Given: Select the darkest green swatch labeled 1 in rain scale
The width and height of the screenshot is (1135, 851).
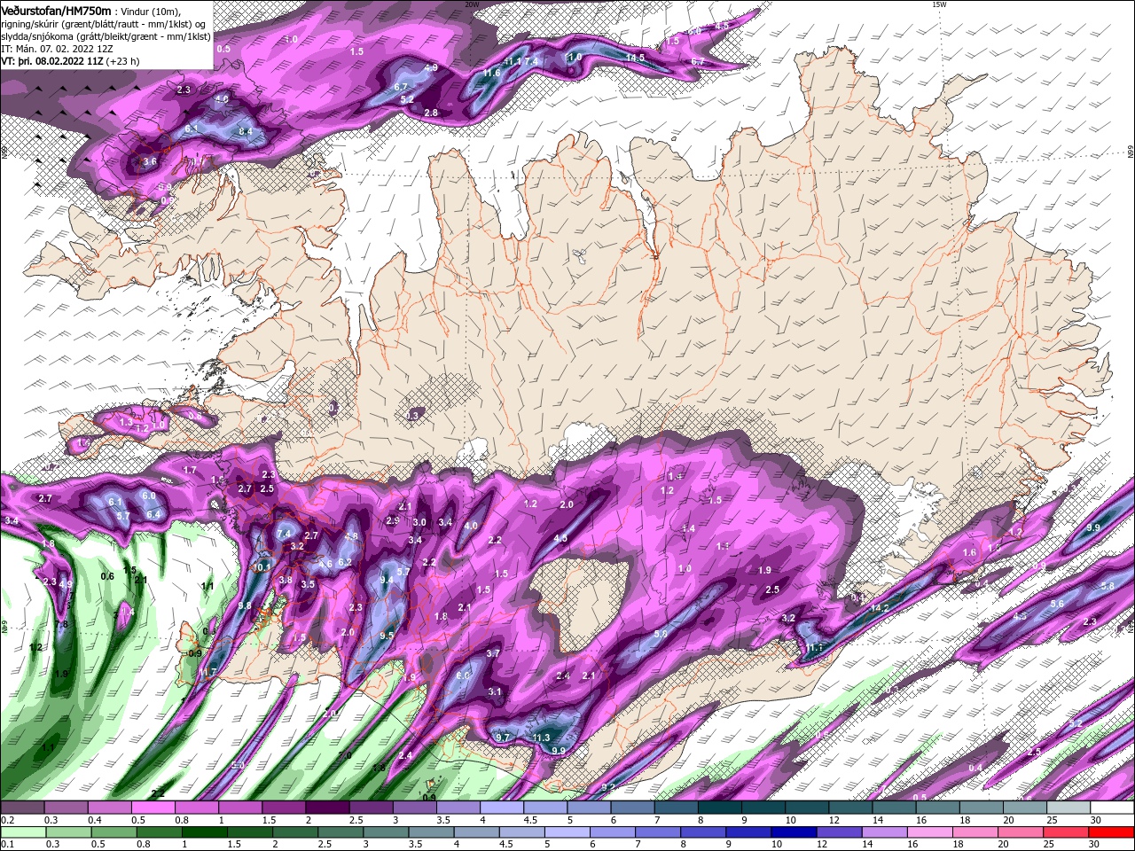Looking at the screenshot, I should point(204,832).
